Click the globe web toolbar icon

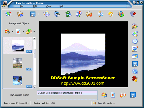click(121, 14)
